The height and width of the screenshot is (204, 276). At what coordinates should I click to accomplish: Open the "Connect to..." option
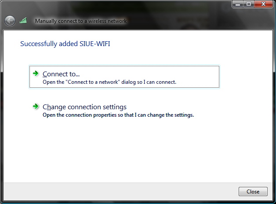coord(61,74)
